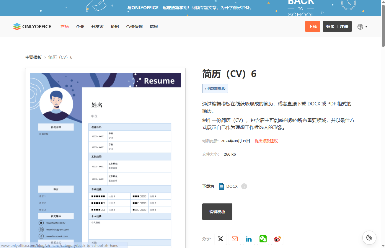This screenshot has width=385, height=248.
Task: Click 注册 in the header
Action: 344,27
